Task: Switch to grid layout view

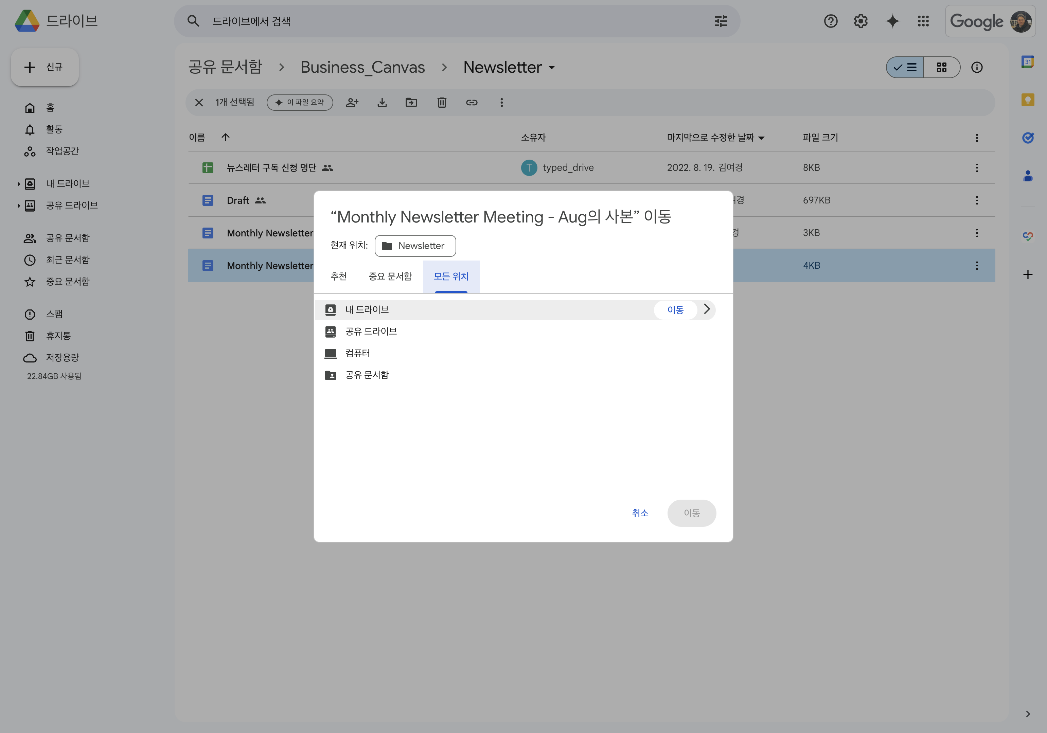Action: (x=942, y=68)
